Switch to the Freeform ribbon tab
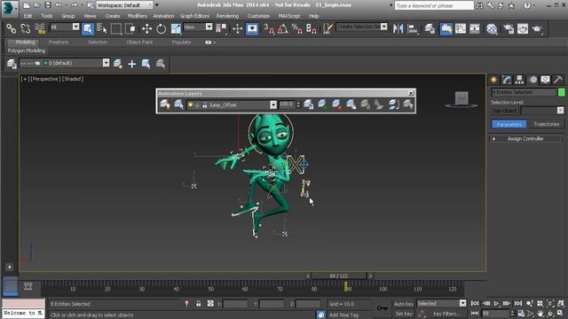 click(x=59, y=43)
